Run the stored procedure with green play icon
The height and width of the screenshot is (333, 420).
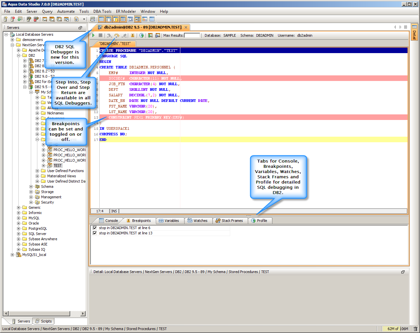point(93,35)
